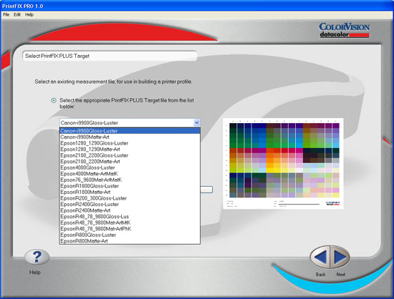Click the blue Next arrow button

click(x=340, y=257)
